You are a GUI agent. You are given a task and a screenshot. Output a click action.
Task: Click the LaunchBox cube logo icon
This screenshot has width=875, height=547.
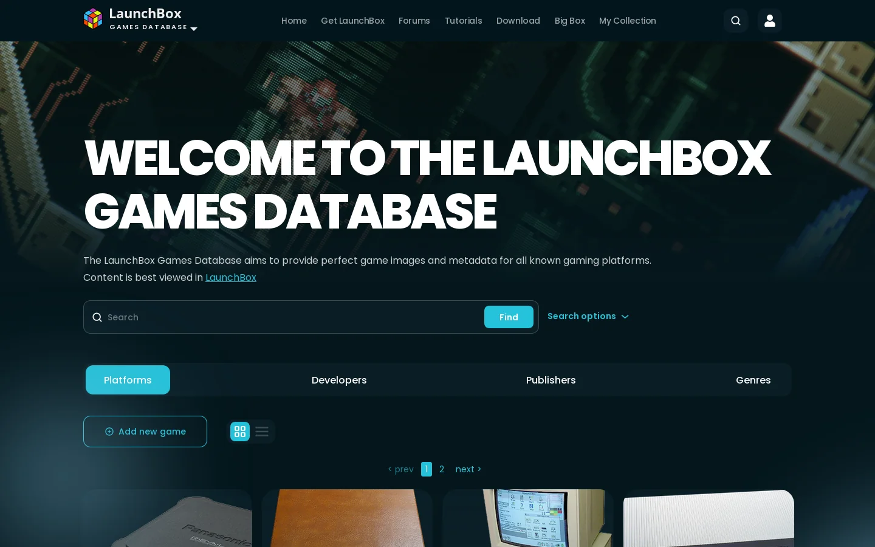93,19
